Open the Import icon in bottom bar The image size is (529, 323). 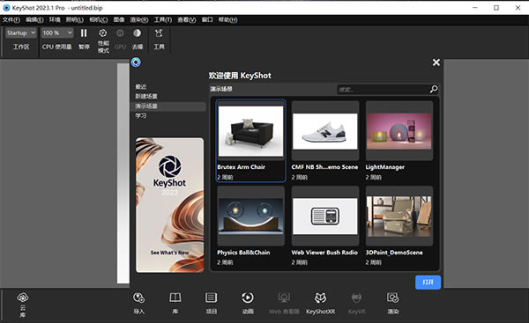click(138, 297)
